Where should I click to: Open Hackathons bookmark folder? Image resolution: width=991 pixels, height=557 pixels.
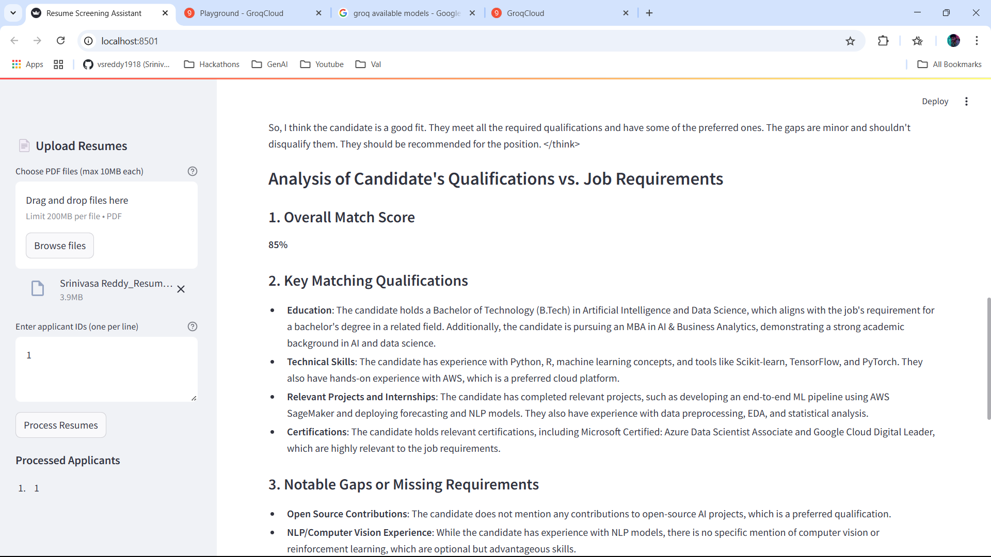click(x=212, y=64)
